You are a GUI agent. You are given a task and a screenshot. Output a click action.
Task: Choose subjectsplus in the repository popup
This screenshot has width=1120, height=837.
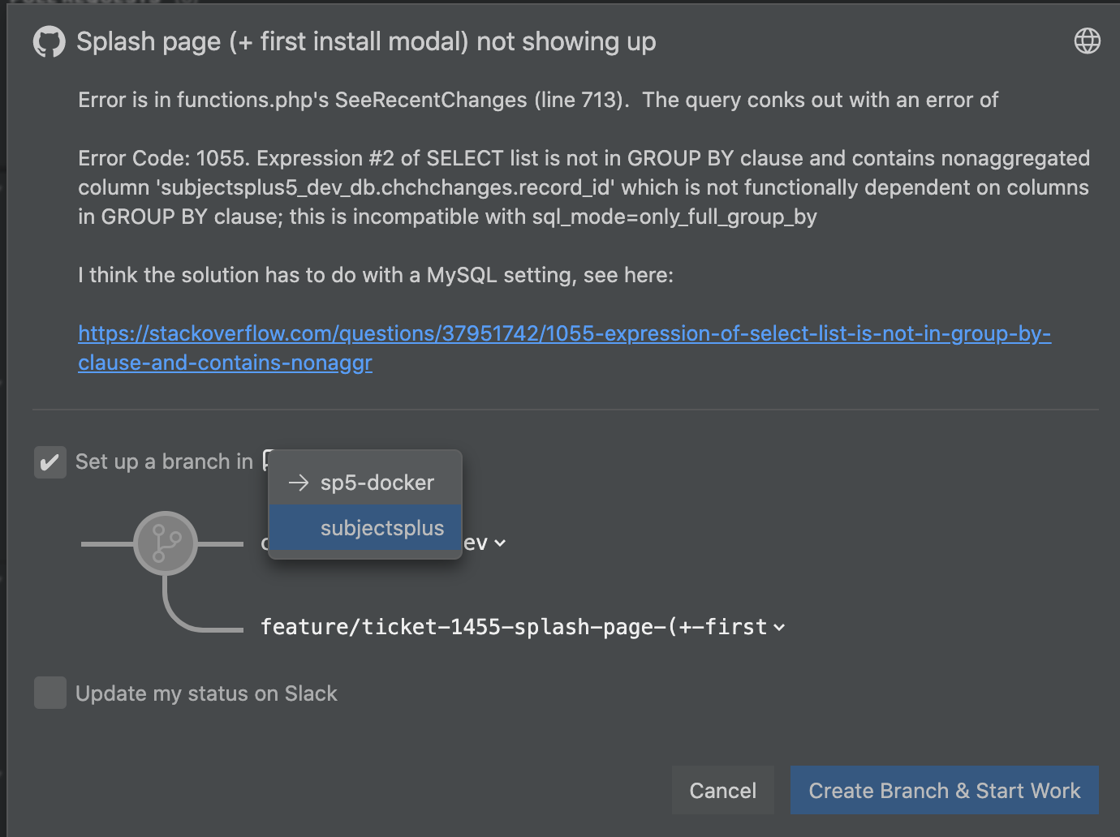(x=365, y=527)
